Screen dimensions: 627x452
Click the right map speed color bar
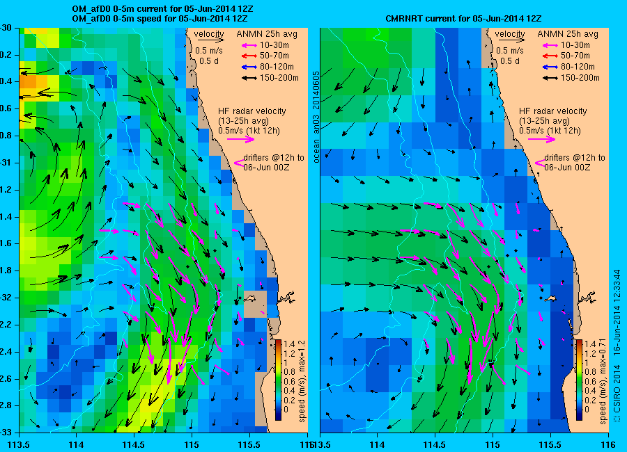[579, 380]
